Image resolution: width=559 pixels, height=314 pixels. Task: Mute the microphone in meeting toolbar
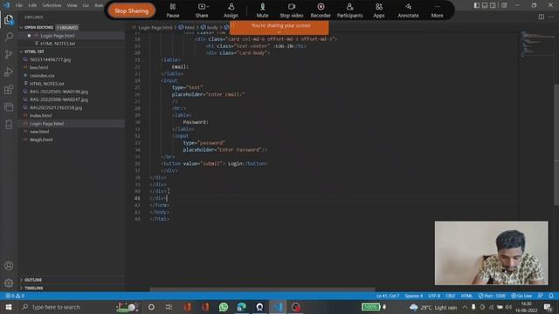[x=262, y=10]
